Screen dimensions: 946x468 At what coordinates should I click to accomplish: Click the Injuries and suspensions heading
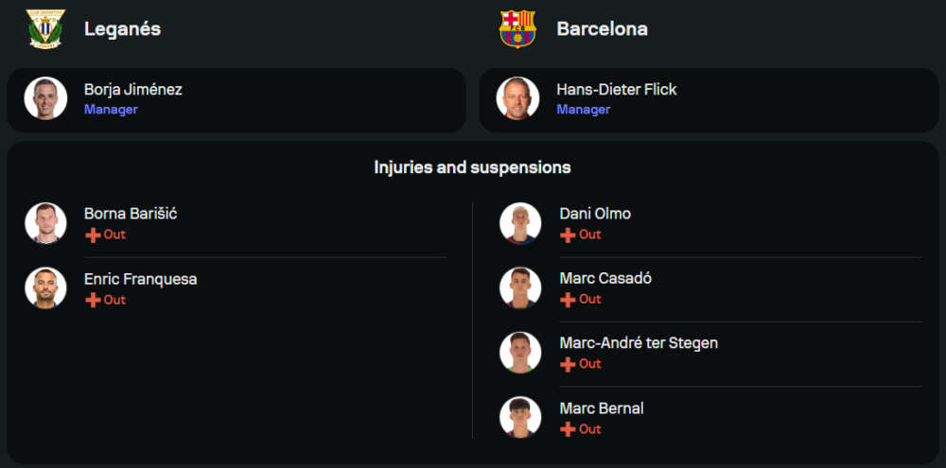(x=472, y=167)
